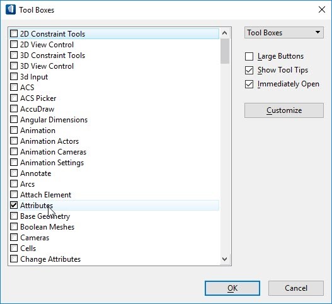Uncheck Immediately Open option
The width and height of the screenshot is (332, 304).
point(249,84)
